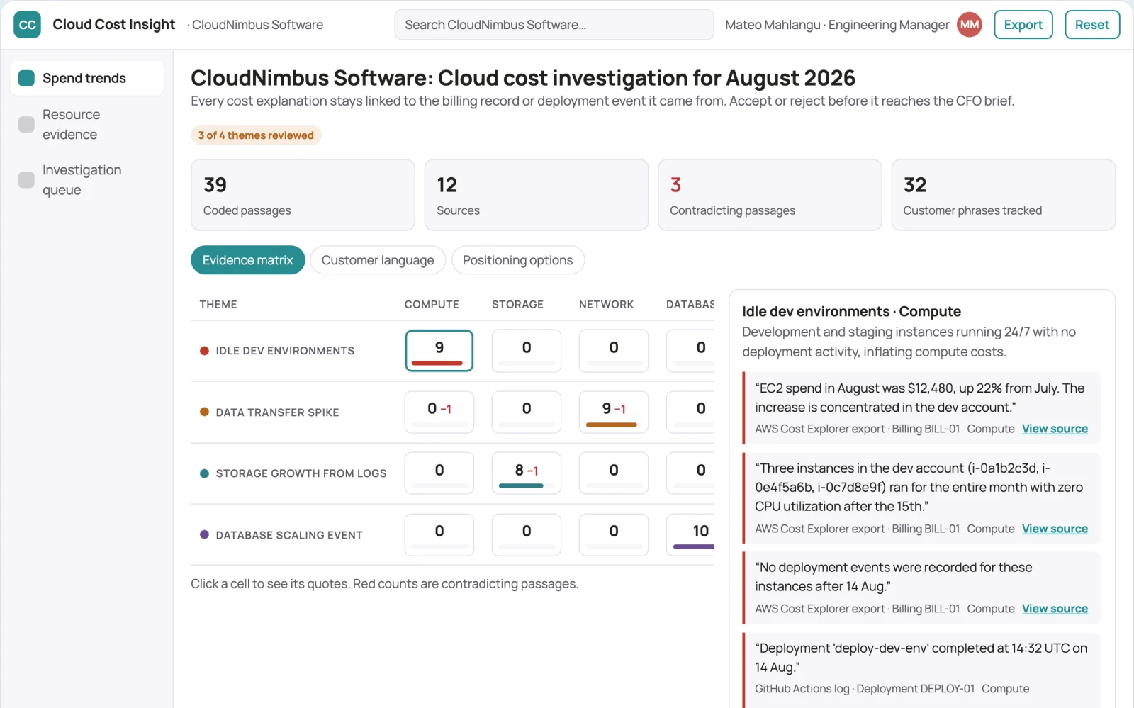Image resolution: width=1134 pixels, height=708 pixels.
Task: Open Resource evidence in the sidebar
Action: tap(86, 125)
